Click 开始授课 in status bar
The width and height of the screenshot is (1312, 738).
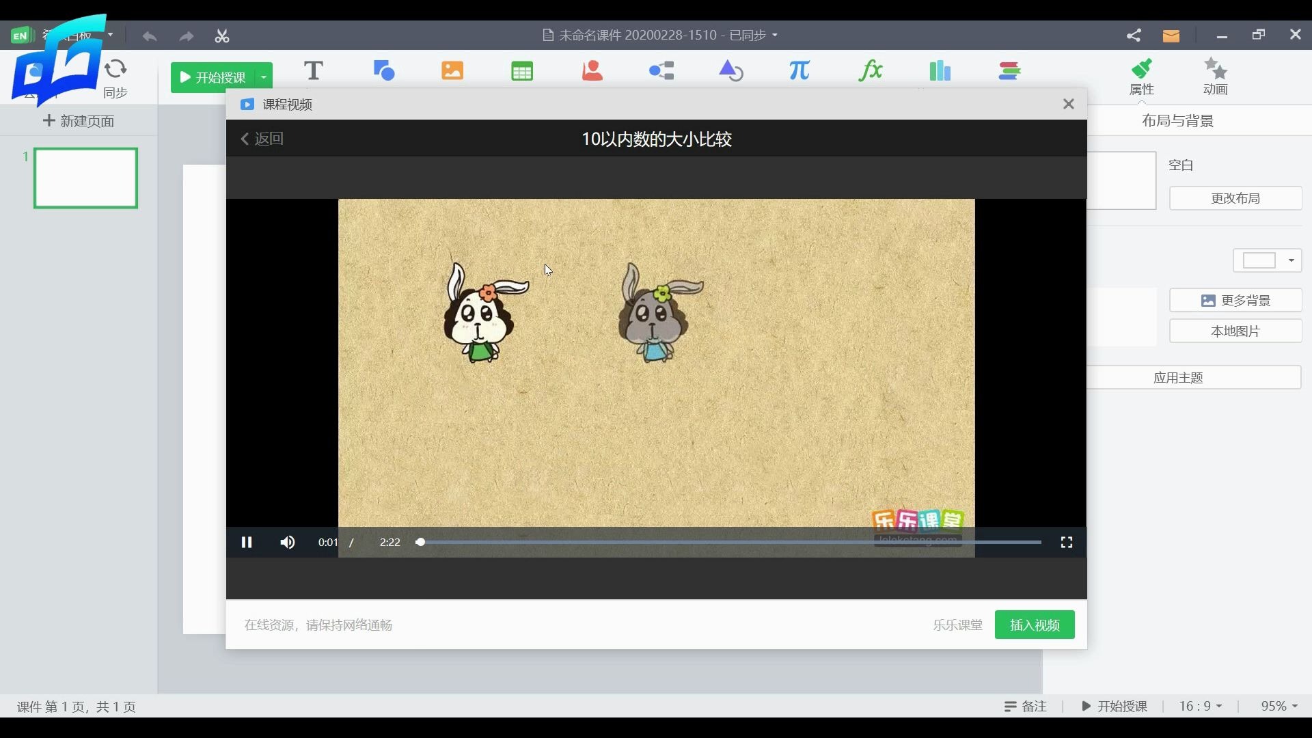pos(1115,706)
